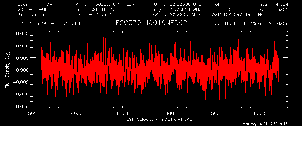Click the declination -21 54 38.8

coord(66,23)
